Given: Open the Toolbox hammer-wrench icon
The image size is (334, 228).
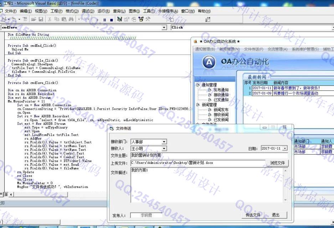Looking at the screenshot, I should [148, 19].
